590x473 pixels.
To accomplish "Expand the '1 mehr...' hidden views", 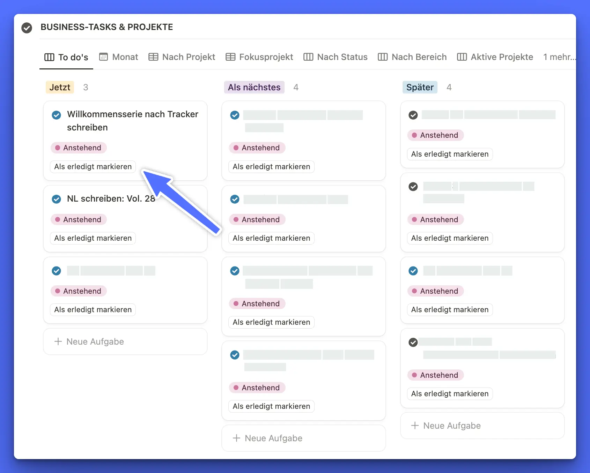I will [x=559, y=57].
